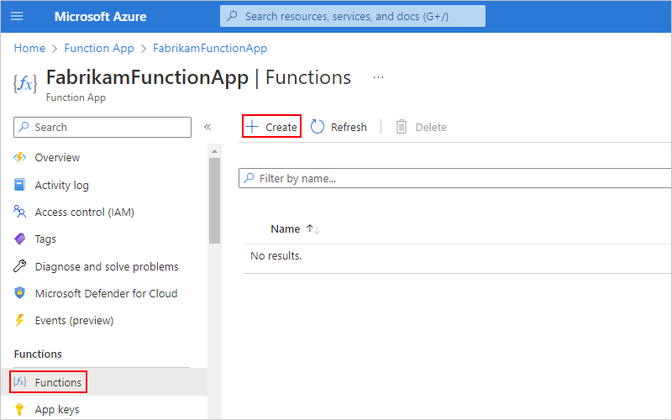Click the Activity log icon
The height and width of the screenshot is (420, 672).
(x=20, y=185)
